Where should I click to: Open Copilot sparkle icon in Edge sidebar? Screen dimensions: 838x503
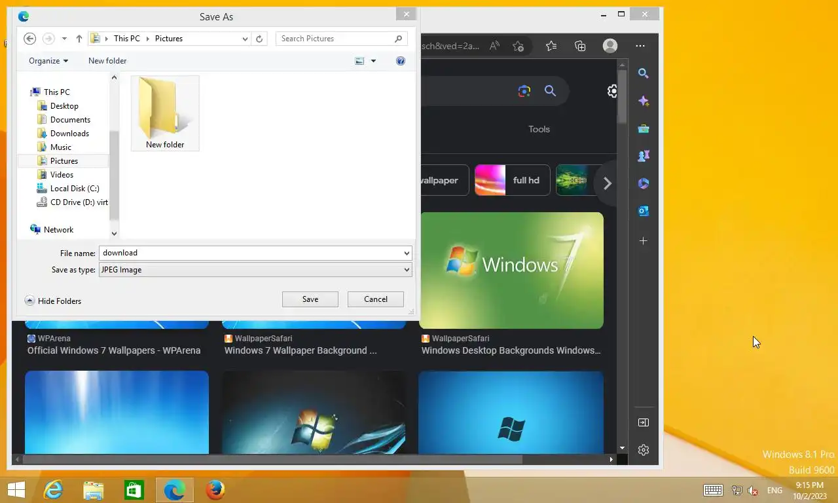(644, 102)
